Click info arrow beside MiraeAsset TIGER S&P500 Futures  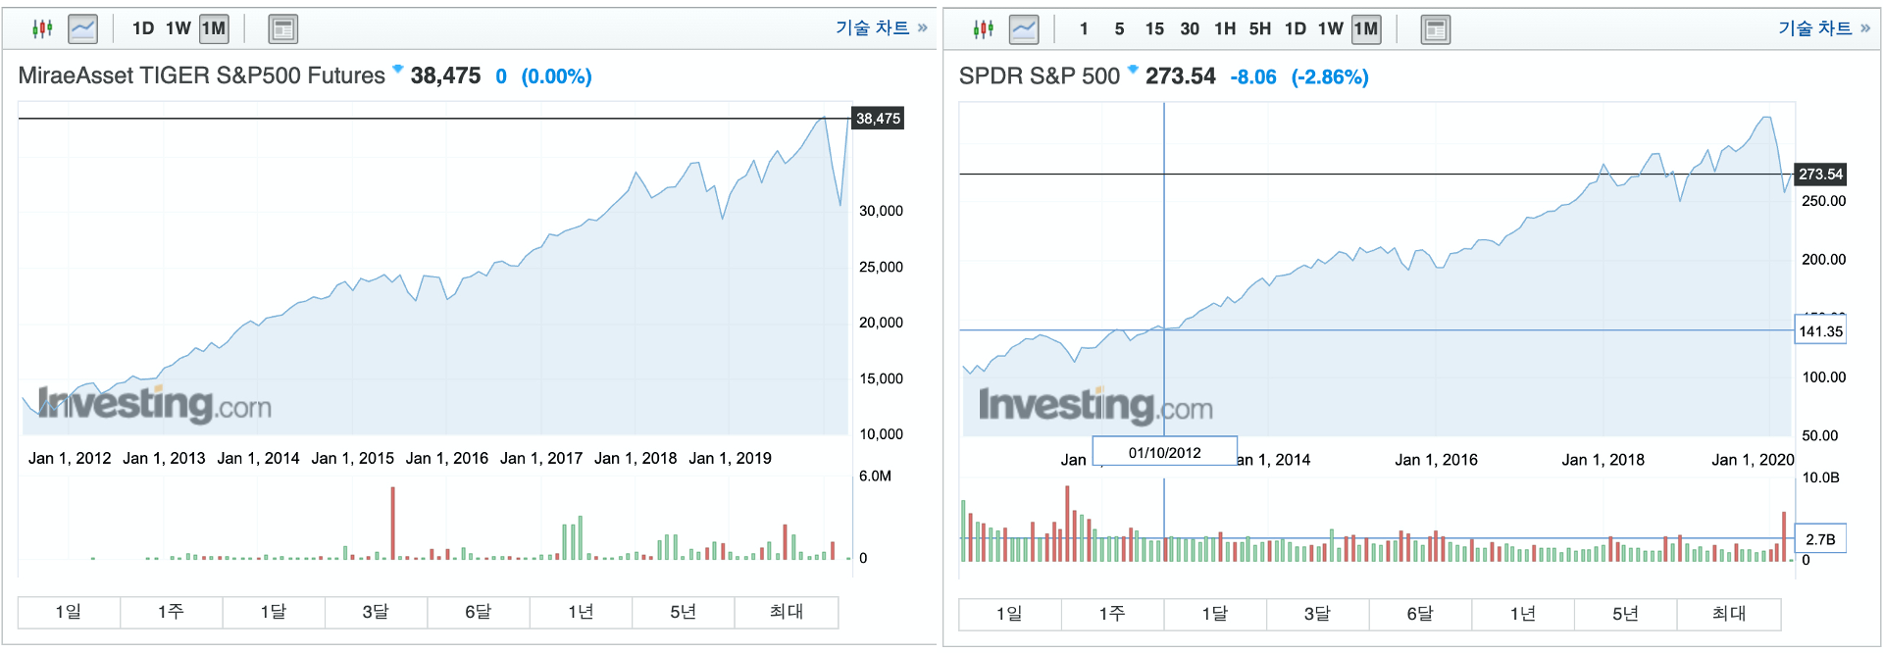point(397,69)
